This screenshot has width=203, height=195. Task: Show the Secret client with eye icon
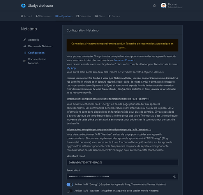point(175,177)
